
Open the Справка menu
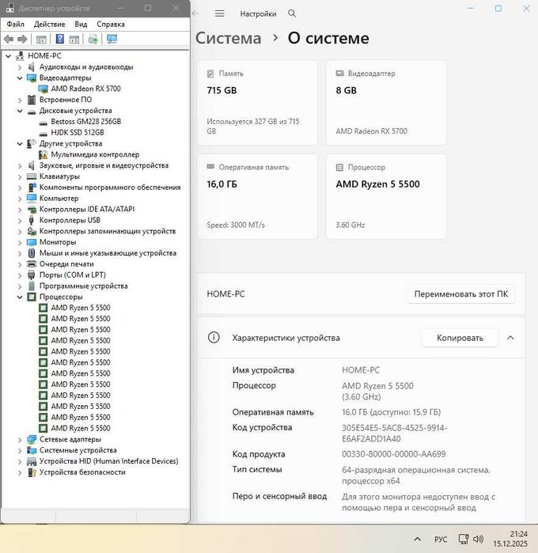click(x=111, y=24)
